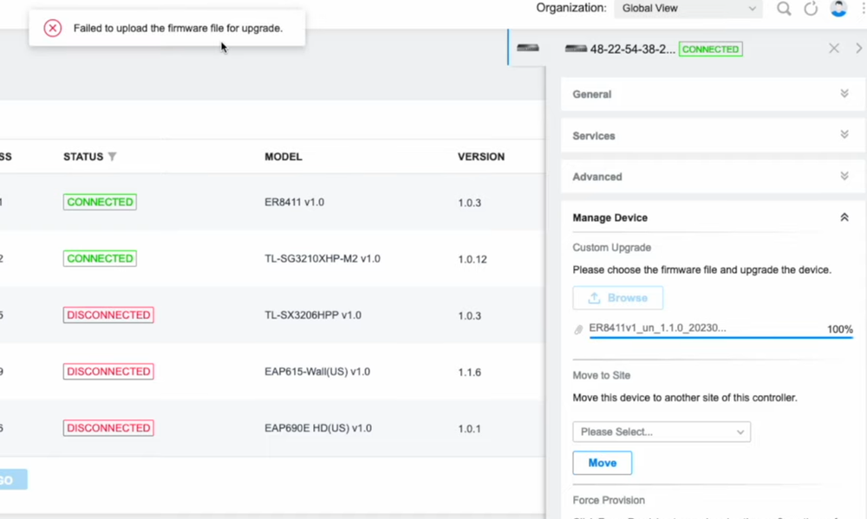867x519 pixels.
Task: Click the red error icon in notification
Action: coord(53,29)
